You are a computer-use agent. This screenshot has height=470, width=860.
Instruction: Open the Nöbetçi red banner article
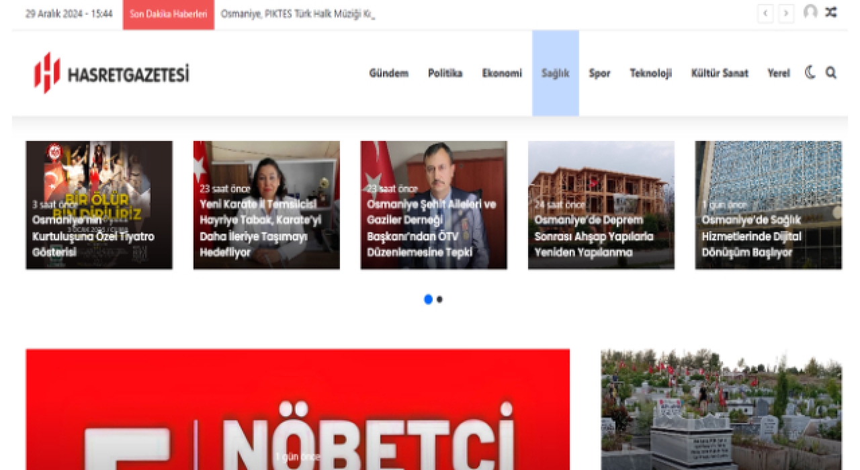coord(298,410)
